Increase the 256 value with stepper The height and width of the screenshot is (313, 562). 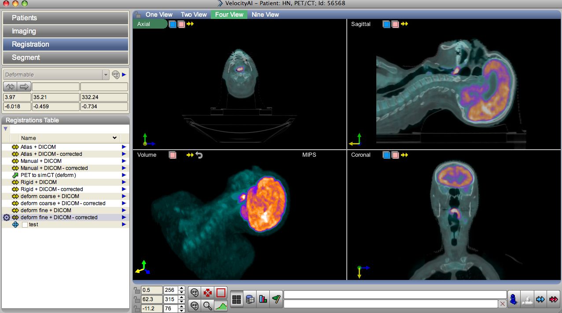coord(182,288)
